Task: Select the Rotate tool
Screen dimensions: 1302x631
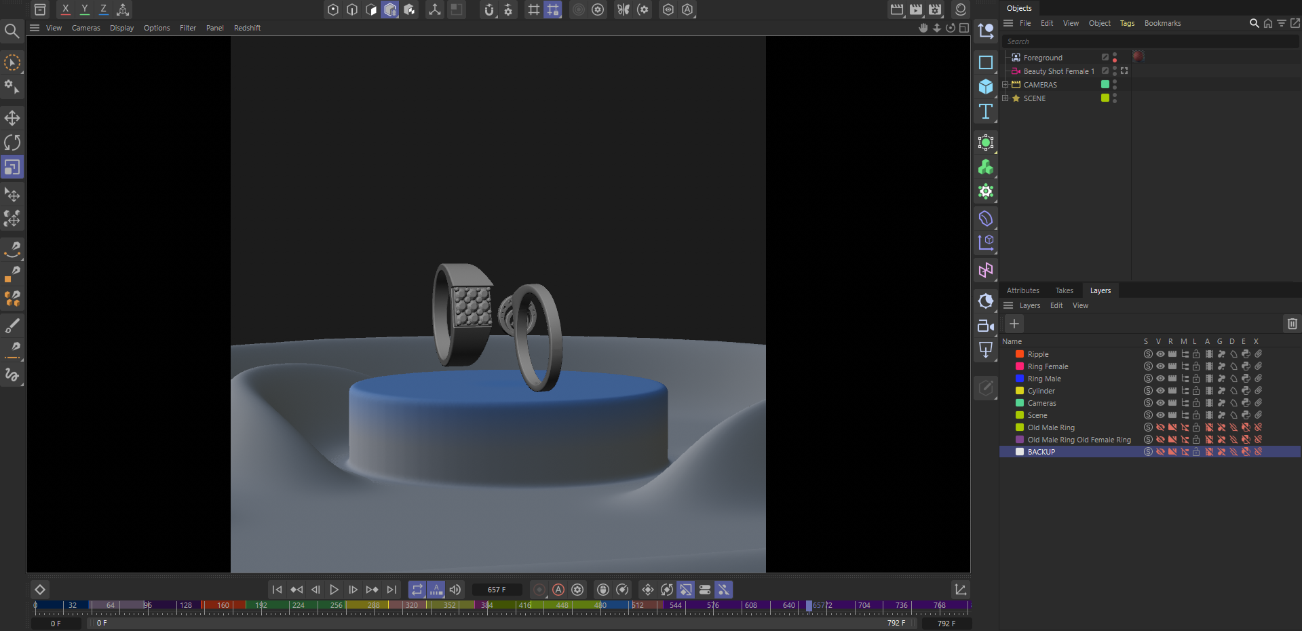Action: pos(12,142)
